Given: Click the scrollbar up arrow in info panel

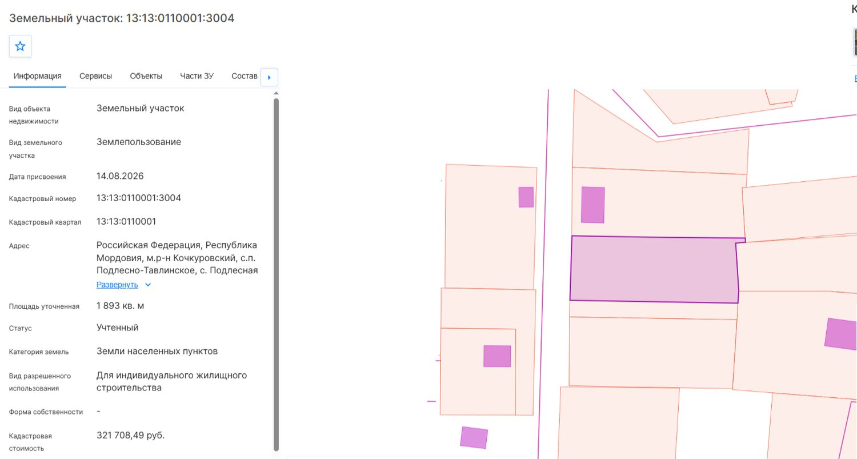Looking at the screenshot, I should [x=277, y=93].
